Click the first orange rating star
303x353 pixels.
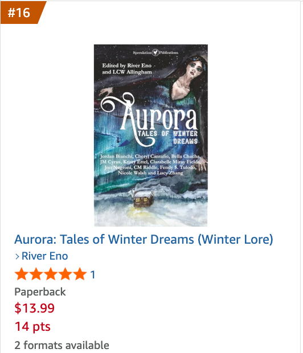pos(22,274)
